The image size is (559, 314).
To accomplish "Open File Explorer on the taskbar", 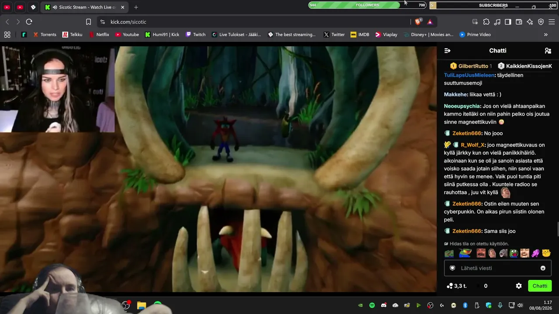I will coord(141,305).
